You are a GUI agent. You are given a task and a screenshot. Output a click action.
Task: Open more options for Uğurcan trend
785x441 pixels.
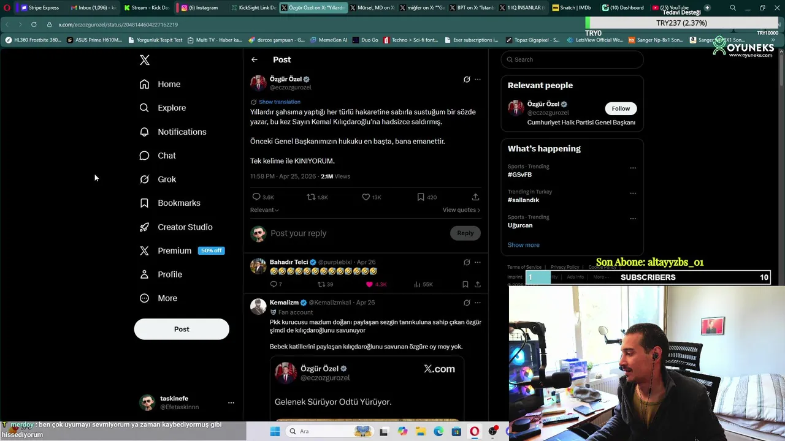(633, 218)
